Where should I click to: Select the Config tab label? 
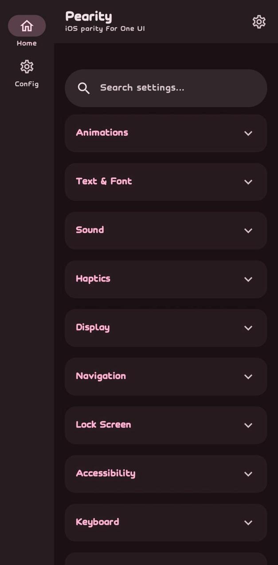[27, 84]
